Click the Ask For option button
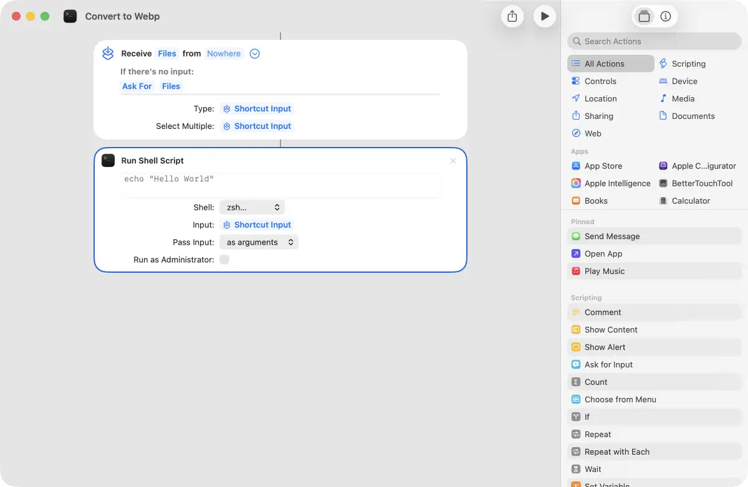 click(137, 87)
